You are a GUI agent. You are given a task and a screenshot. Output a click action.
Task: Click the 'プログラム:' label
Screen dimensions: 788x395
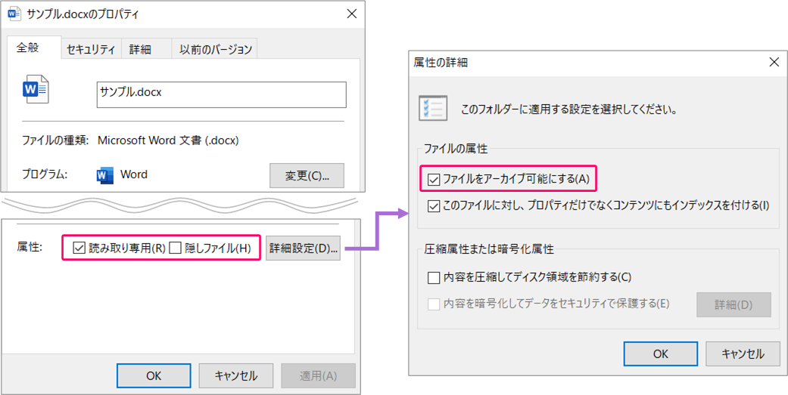(x=44, y=175)
